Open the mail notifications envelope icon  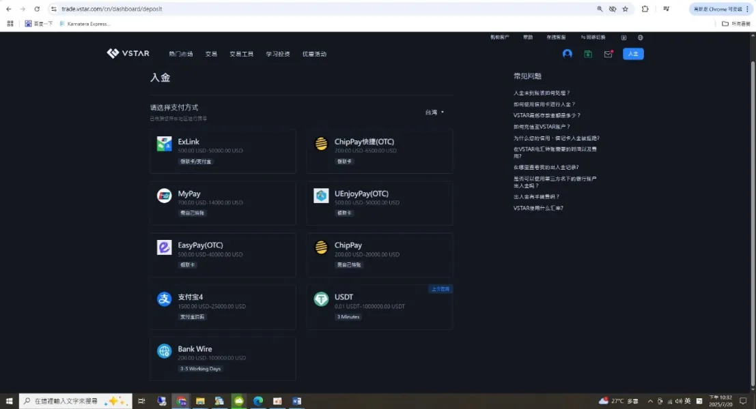click(608, 55)
